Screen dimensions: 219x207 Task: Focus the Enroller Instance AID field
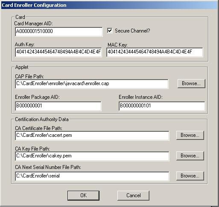[x=162, y=106]
